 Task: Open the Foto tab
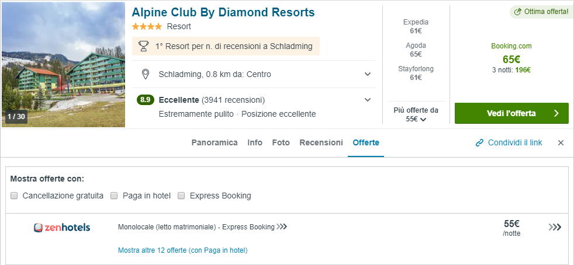tap(281, 142)
